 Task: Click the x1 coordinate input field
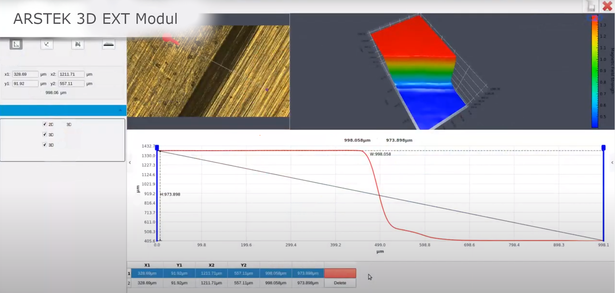[x=25, y=74]
